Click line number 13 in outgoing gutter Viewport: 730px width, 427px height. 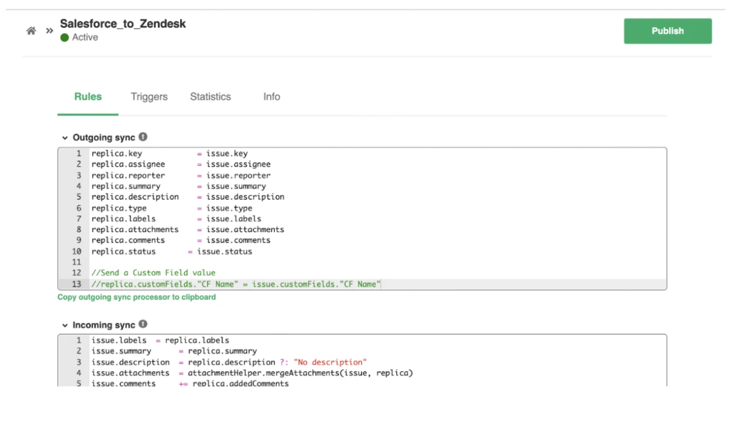77,284
